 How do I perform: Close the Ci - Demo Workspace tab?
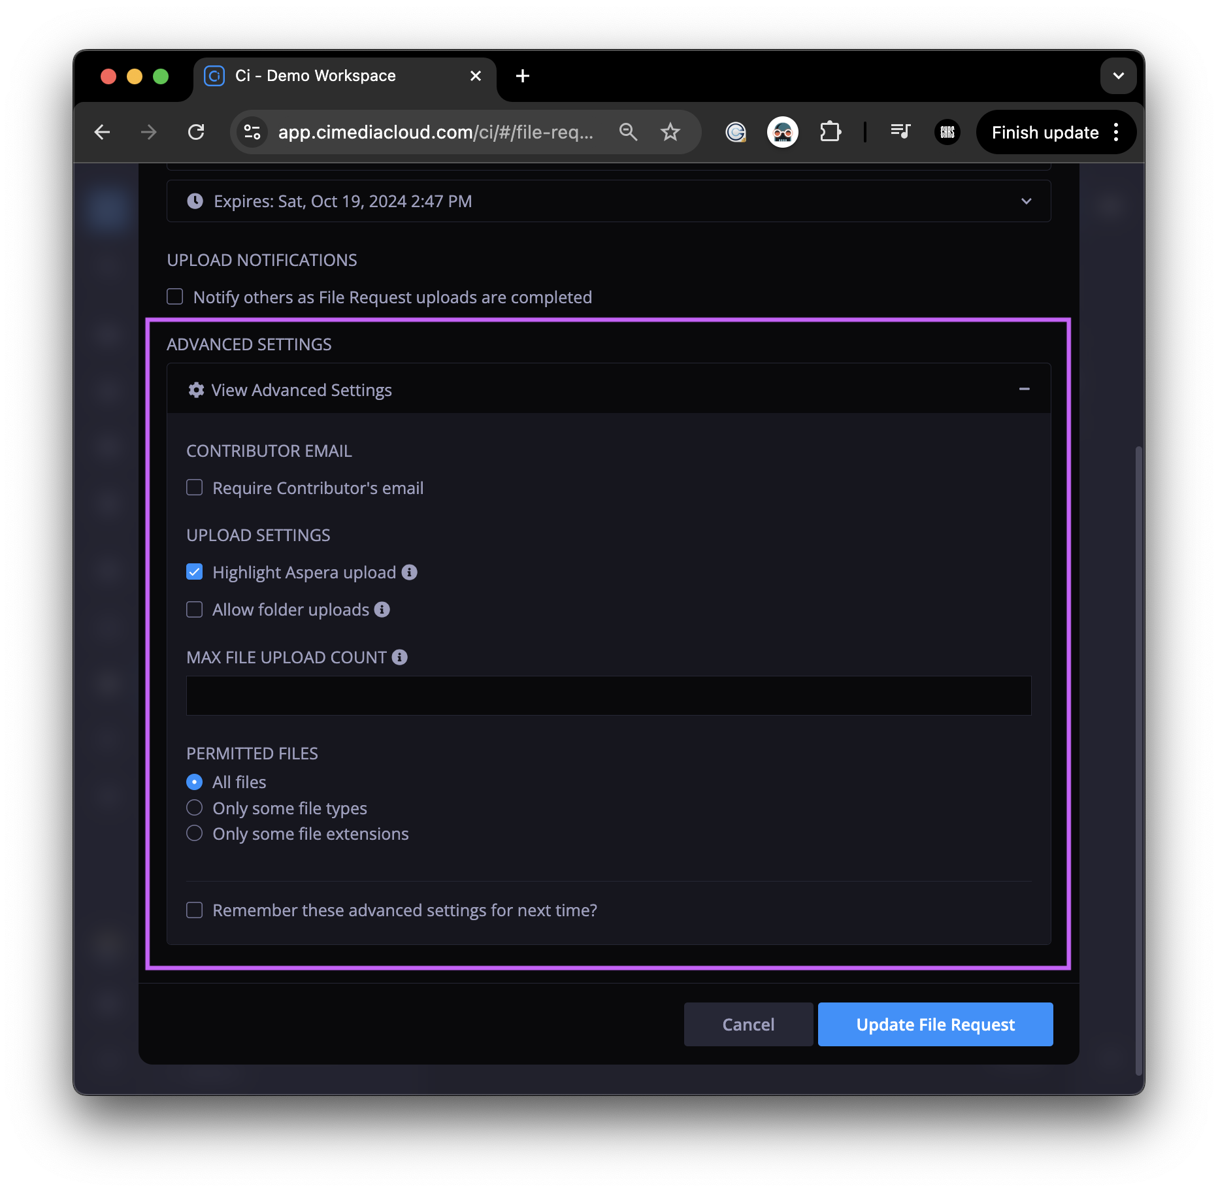coord(476,76)
